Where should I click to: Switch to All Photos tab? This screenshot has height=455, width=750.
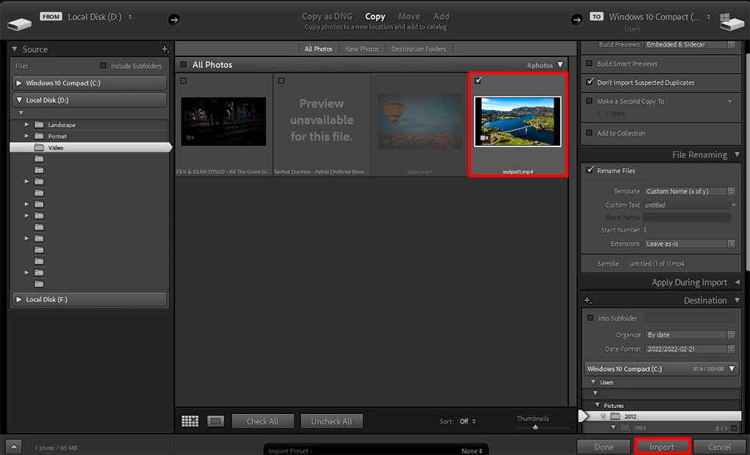coord(319,49)
